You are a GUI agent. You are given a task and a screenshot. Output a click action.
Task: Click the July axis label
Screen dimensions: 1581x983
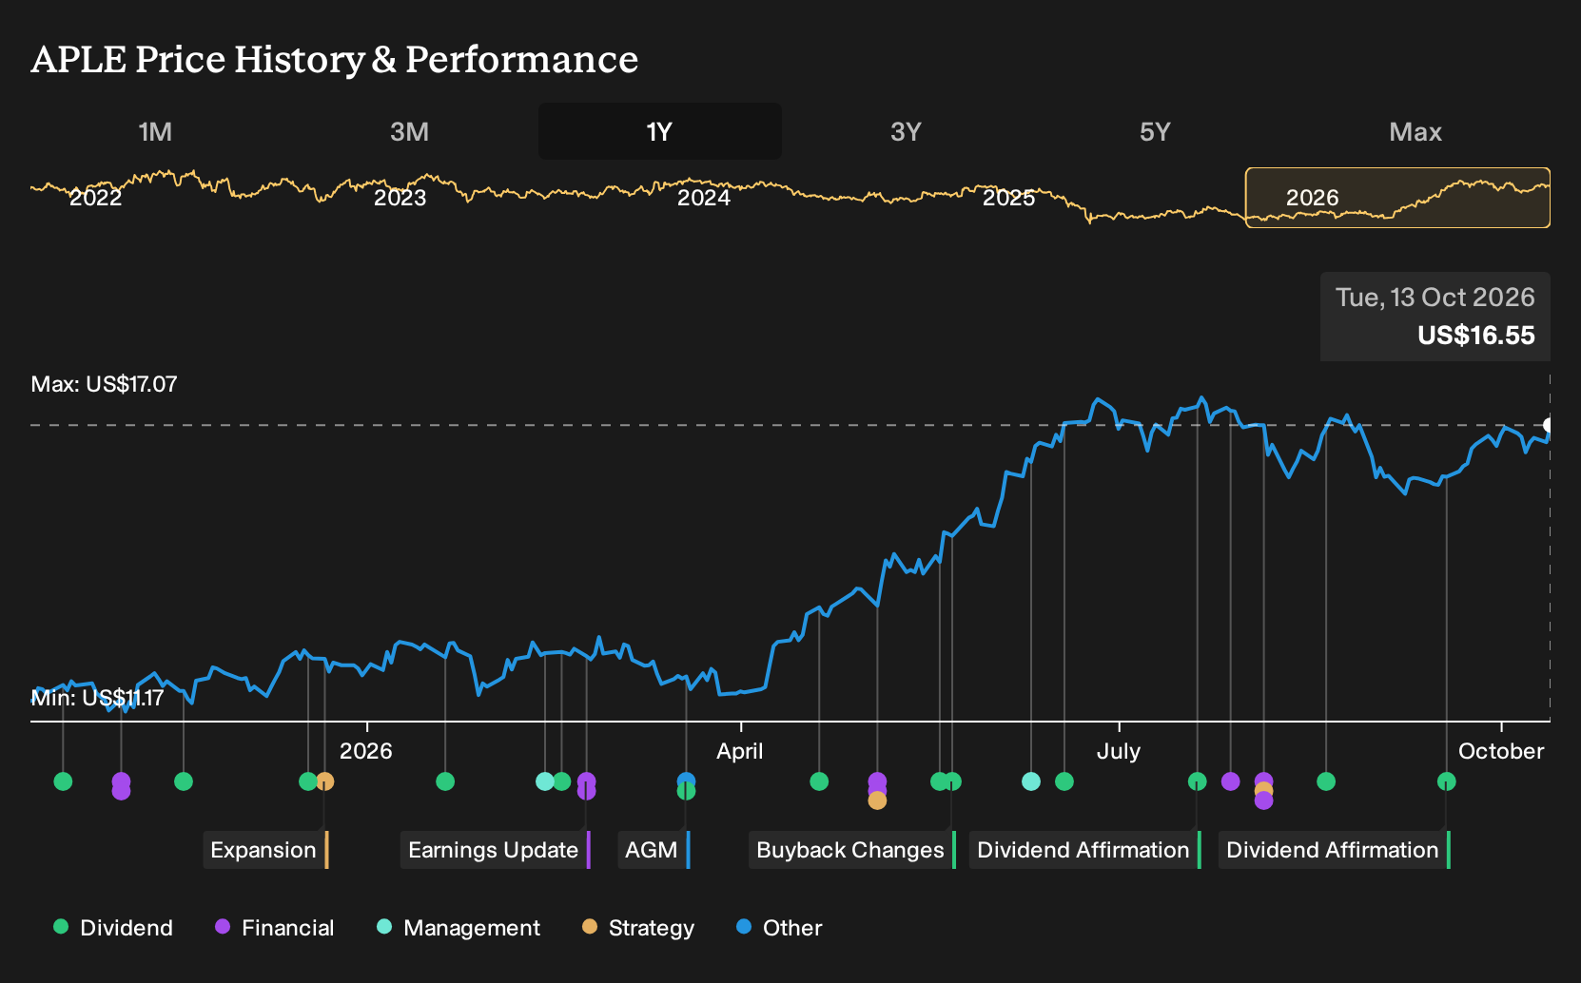click(1119, 751)
